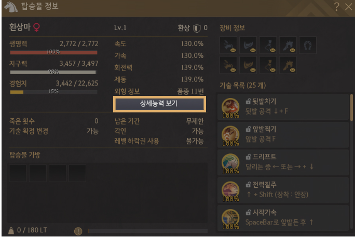The image size is (355, 237).
Task: Select the top-row saddle equipment slot
Action: (248, 45)
